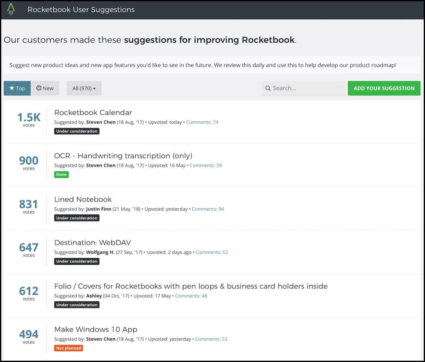This screenshot has width=425, height=362.
Task: Open Comments: 74 on Rocketbook Calendar
Action: click(202, 122)
